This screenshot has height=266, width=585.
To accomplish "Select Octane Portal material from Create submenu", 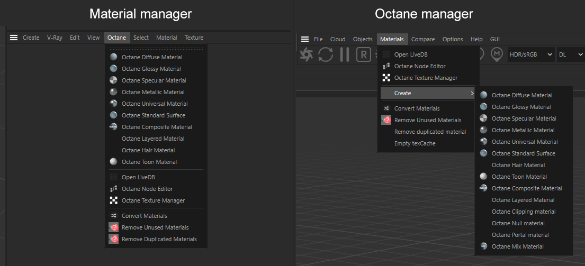I will click(x=520, y=235).
